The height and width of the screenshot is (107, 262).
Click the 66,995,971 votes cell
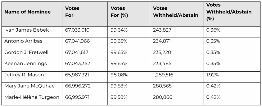pos(78,97)
